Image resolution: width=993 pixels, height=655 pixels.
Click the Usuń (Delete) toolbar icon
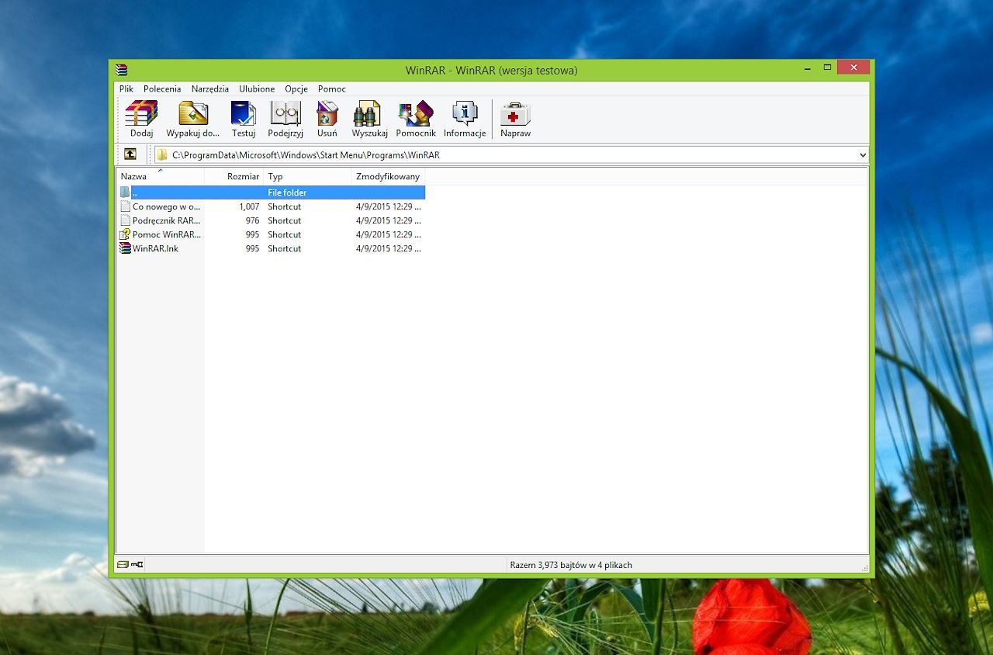(x=327, y=113)
